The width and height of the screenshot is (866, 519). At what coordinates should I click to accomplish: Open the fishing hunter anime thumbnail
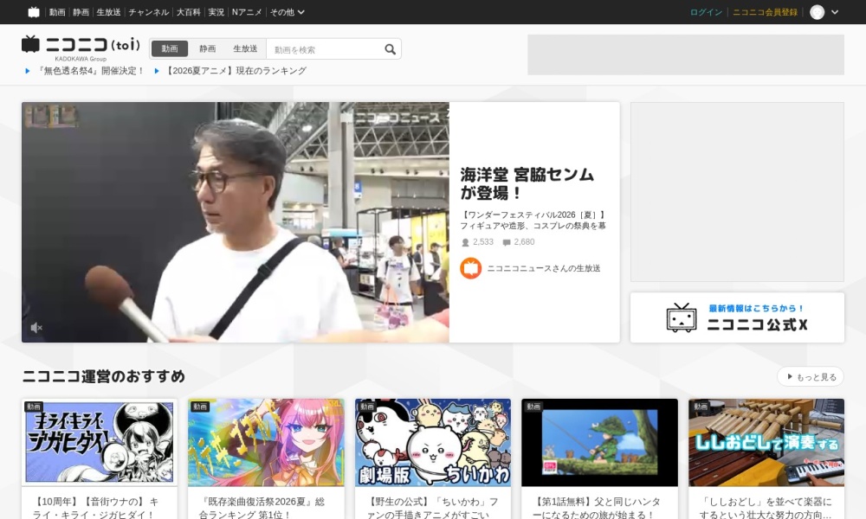pyautogui.click(x=599, y=442)
